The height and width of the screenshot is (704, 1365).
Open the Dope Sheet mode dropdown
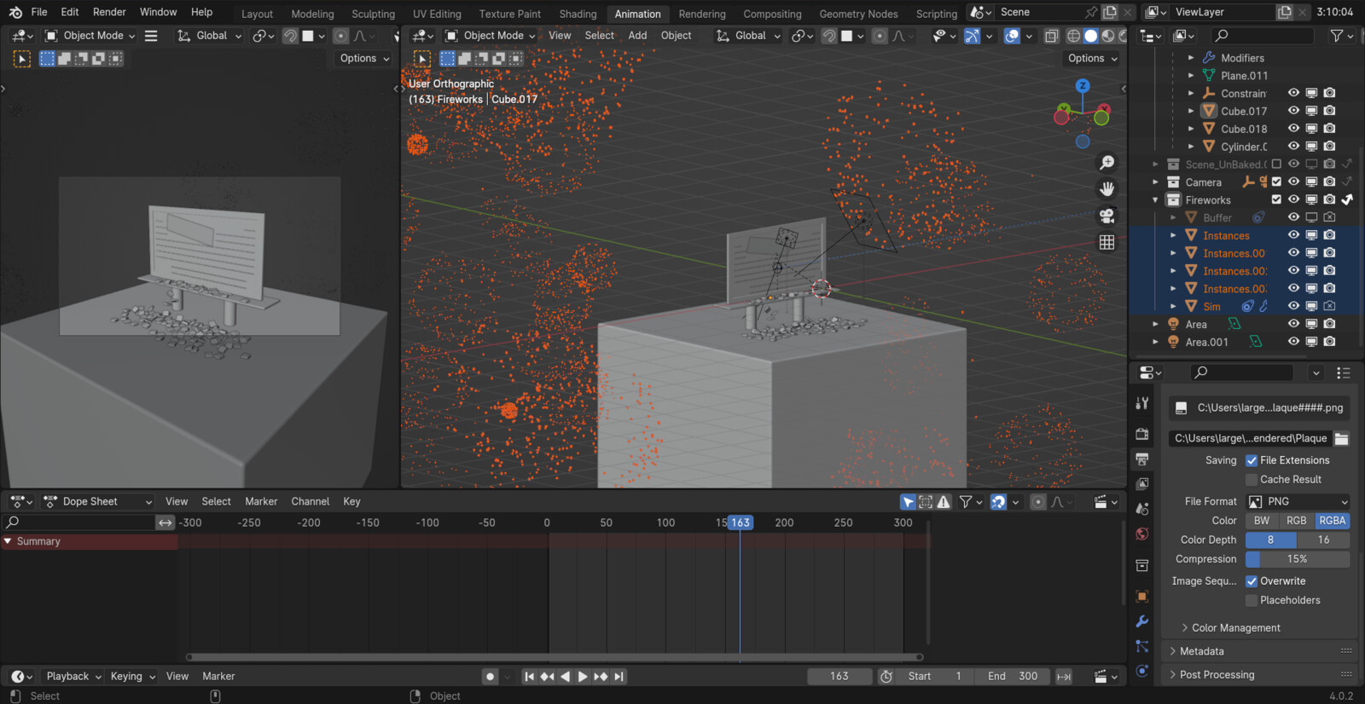tap(97, 502)
